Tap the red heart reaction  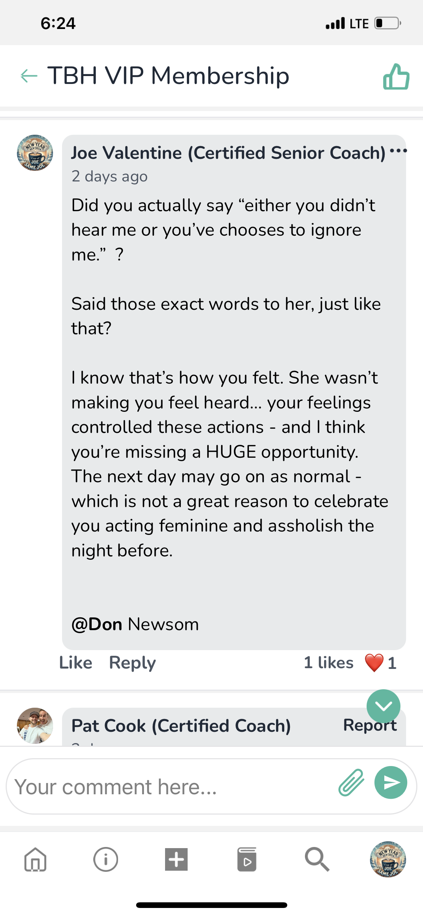374,663
